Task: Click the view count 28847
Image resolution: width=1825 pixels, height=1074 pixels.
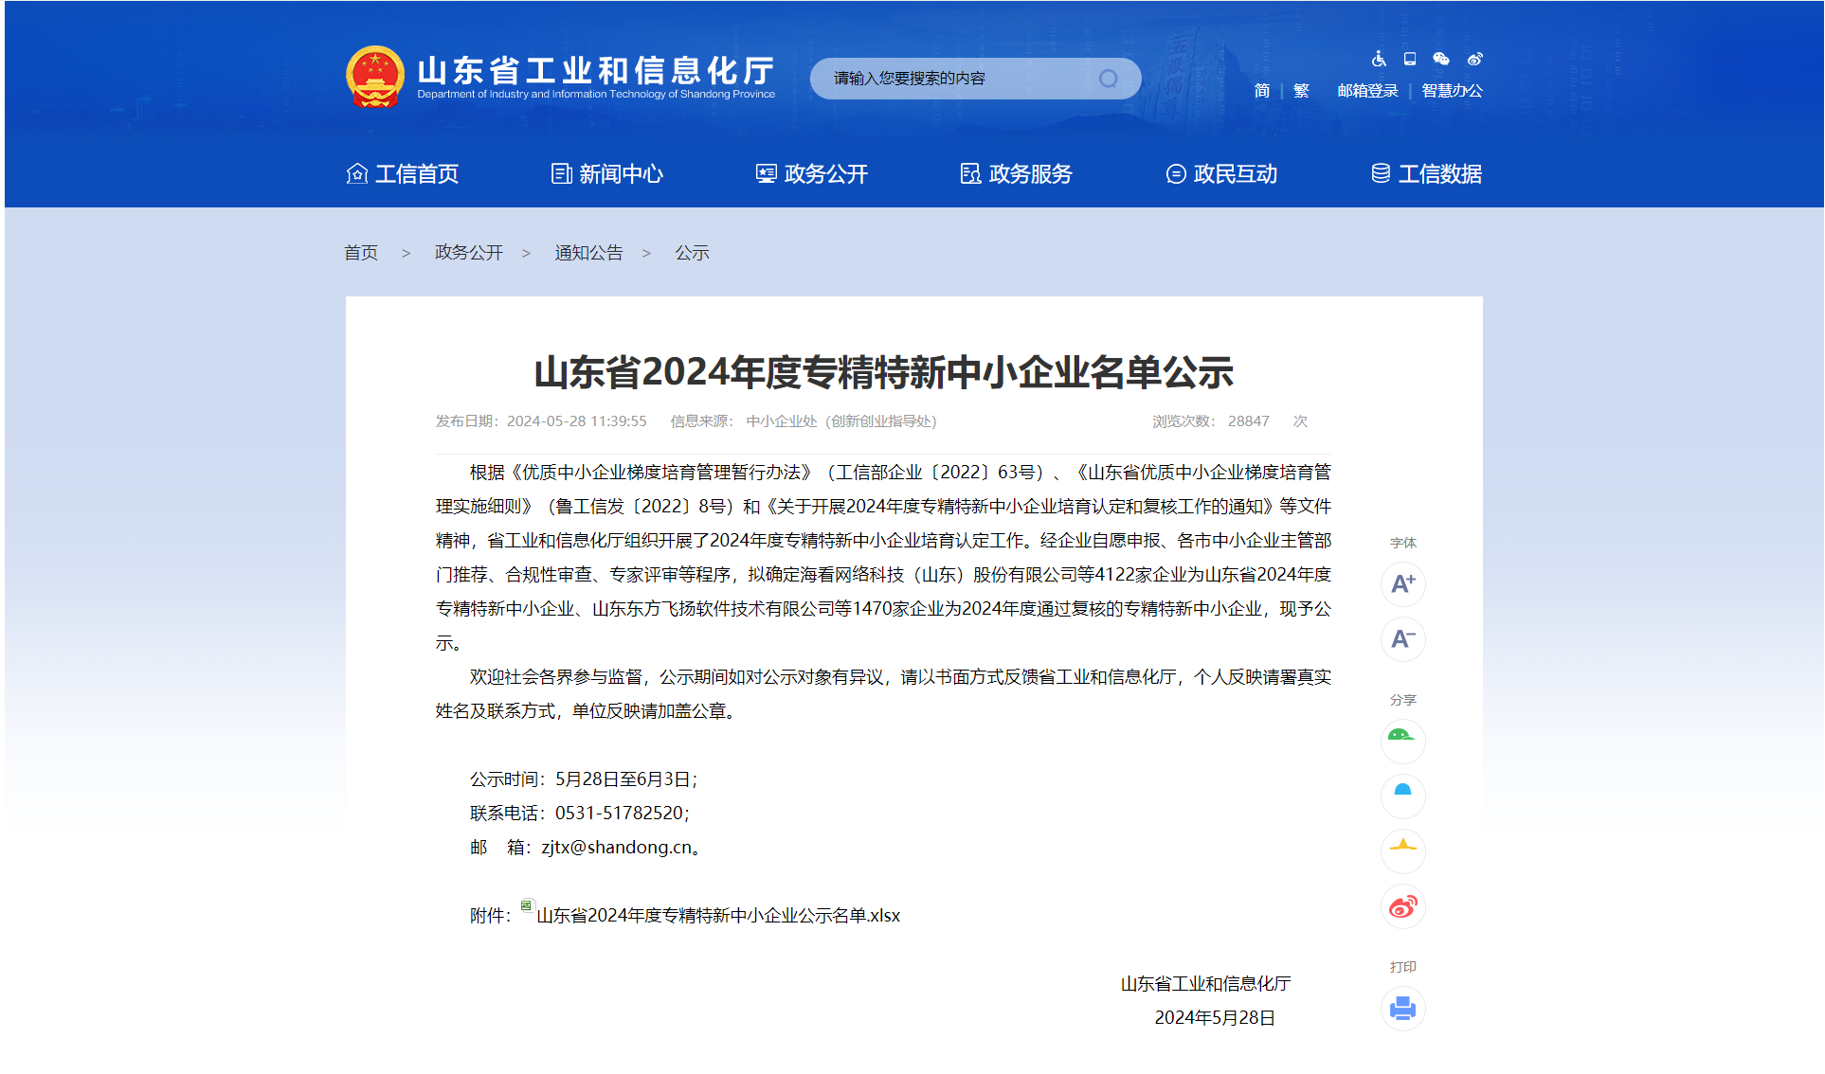Action: tap(1248, 421)
